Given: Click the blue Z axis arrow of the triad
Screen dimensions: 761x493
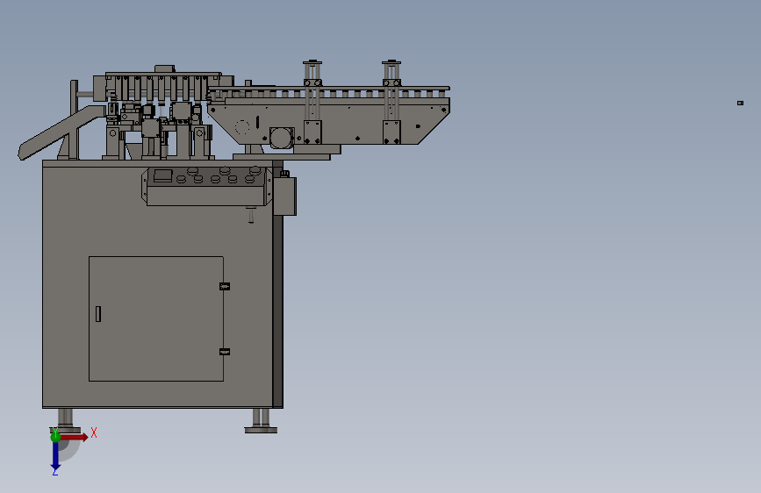Looking at the screenshot, I should point(55,456).
